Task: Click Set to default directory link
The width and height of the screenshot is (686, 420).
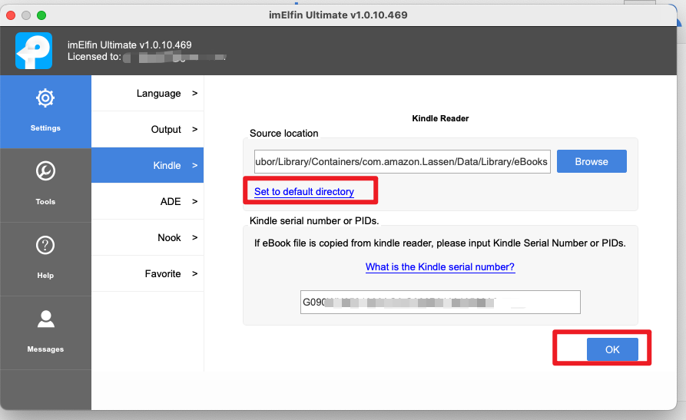Action: (304, 192)
